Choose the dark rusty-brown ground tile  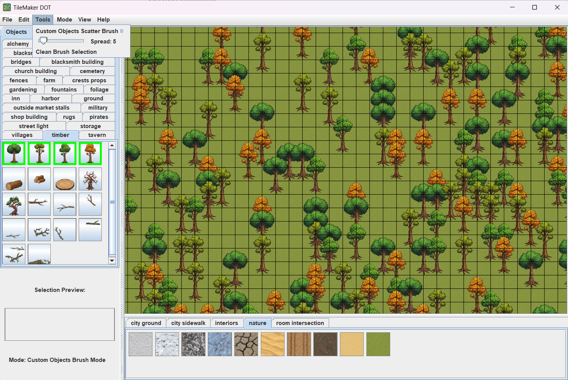tap(325, 344)
